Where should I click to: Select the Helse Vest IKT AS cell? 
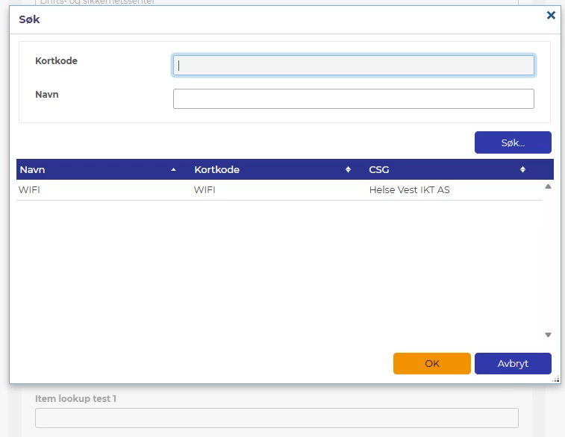tap(409, 189)
